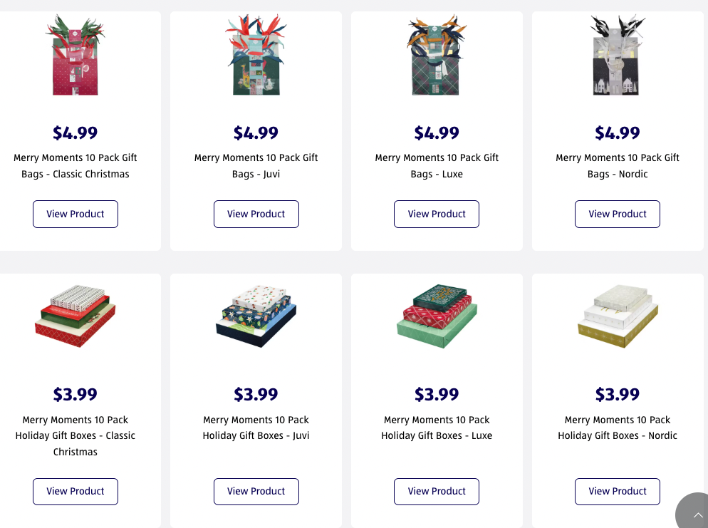Open the Juvi gift boxes image
The height and width of the screenshot is (528, 708).
coord(256,316)
